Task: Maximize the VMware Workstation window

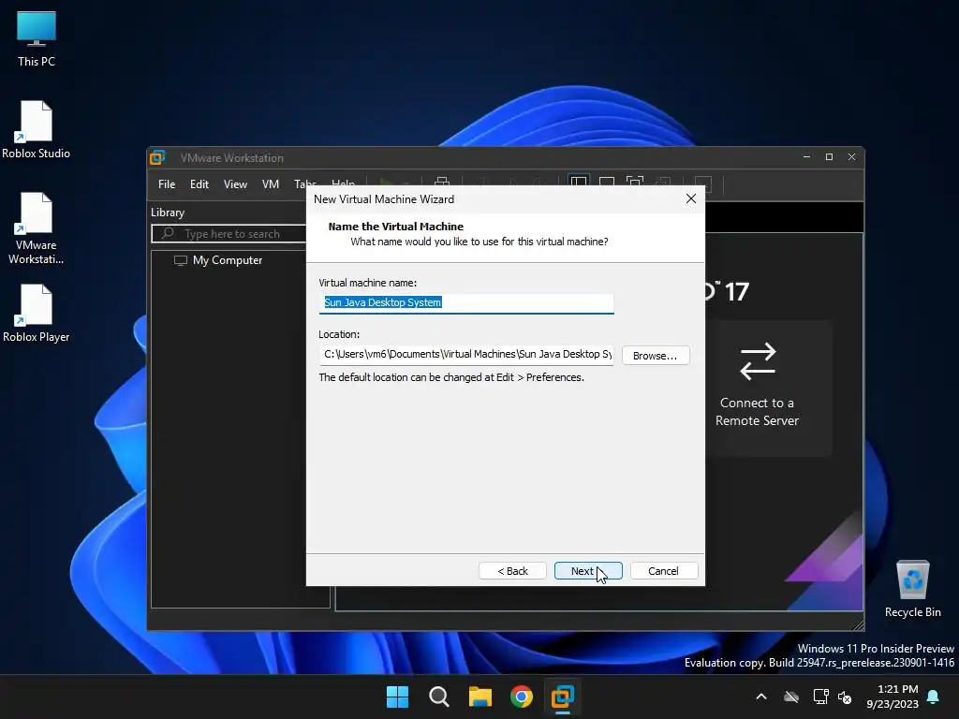Action: click(830, 157)
